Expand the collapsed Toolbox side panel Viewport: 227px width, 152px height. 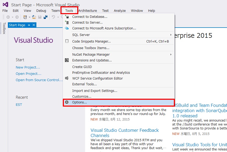pyautogui.click(x=4, y=28)
